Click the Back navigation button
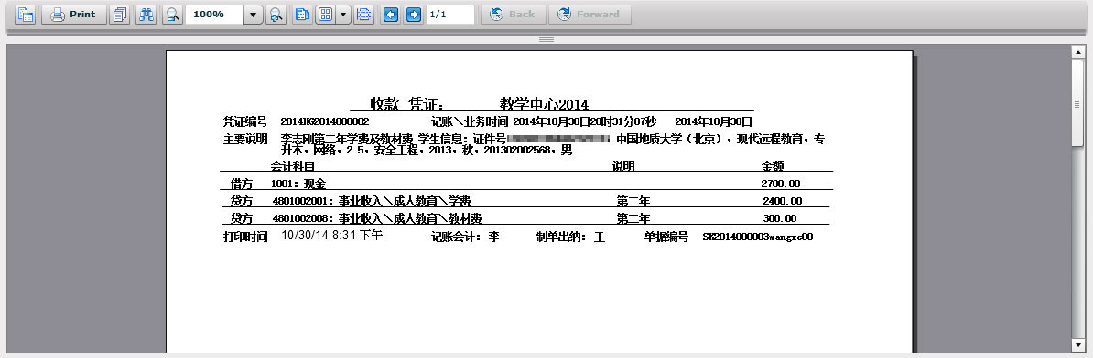This screenshot has height=358, width=1093. click(x=513, y=15)
